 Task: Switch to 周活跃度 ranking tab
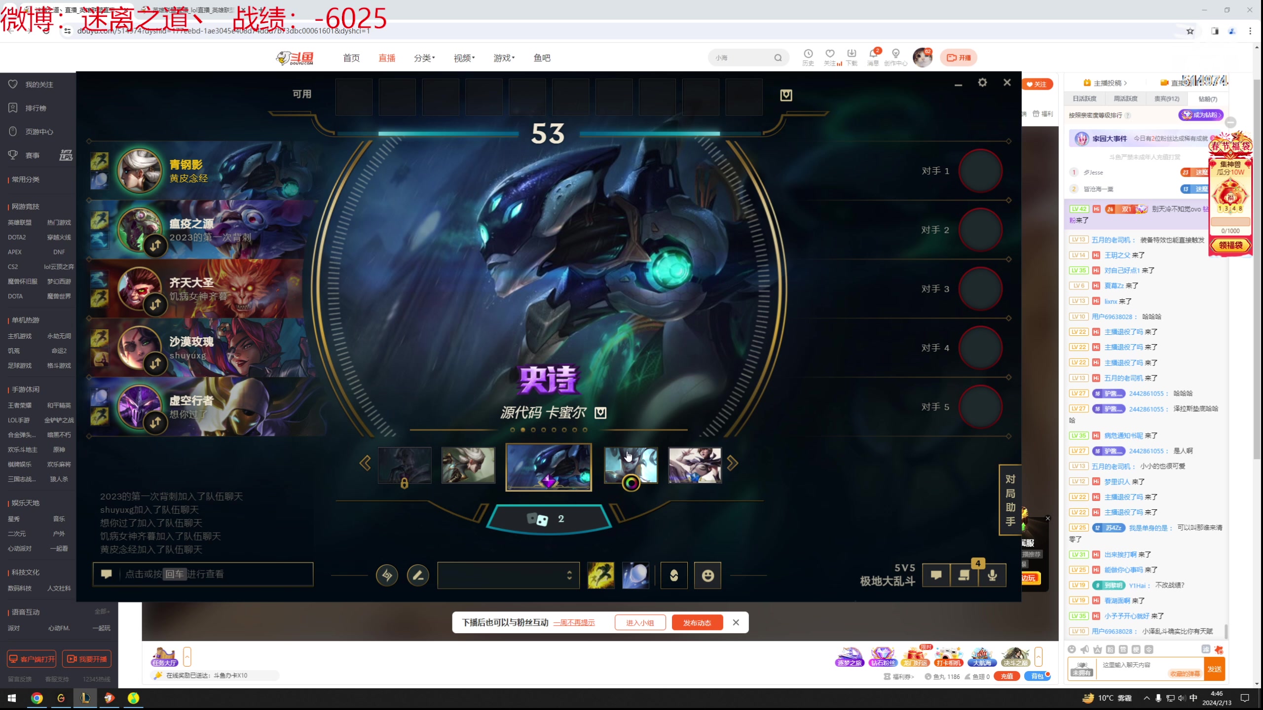(x=1125, y=99)
